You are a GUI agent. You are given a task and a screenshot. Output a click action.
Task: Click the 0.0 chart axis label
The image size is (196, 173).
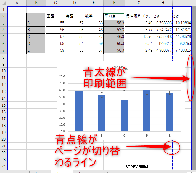point(63,131)
